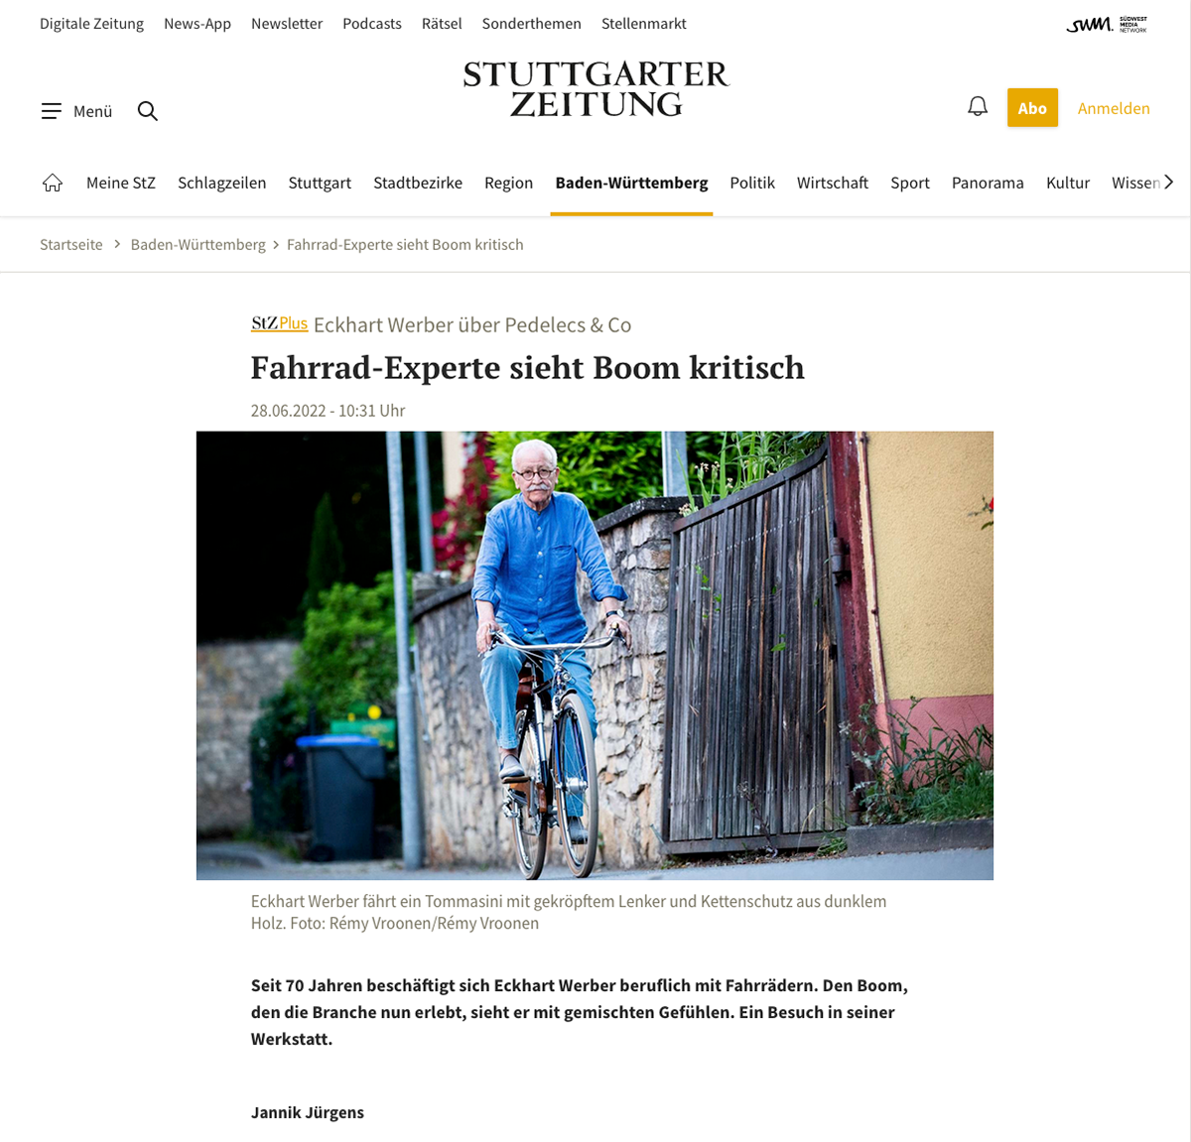Click the search magnifier icon
The height and width of the screenshot is (1142, 1191).
148,111
